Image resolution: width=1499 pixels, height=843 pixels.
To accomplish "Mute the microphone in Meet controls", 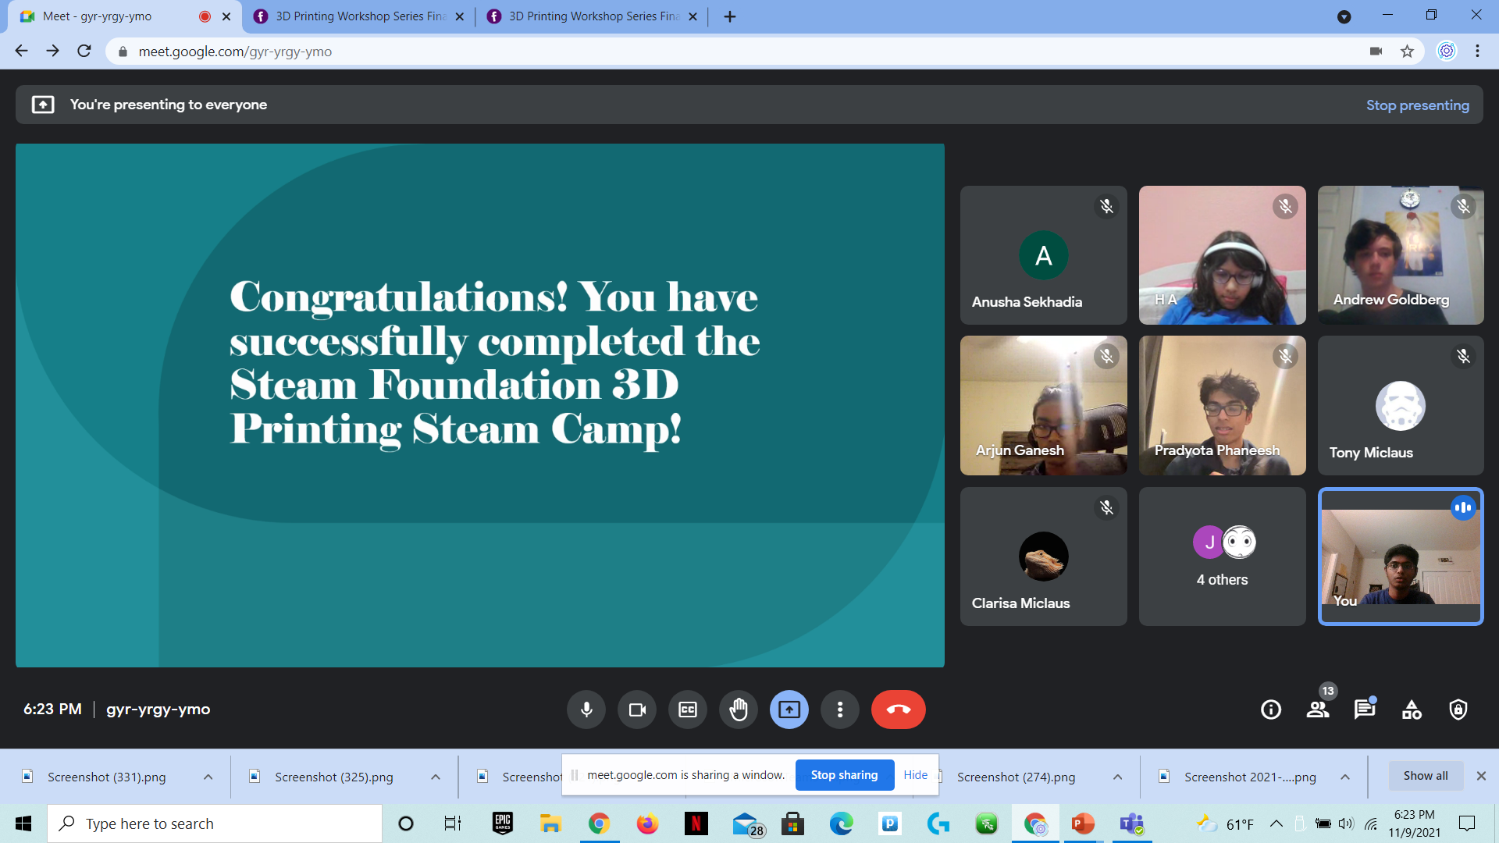I will pyautogui.click(x=586, y=710).
